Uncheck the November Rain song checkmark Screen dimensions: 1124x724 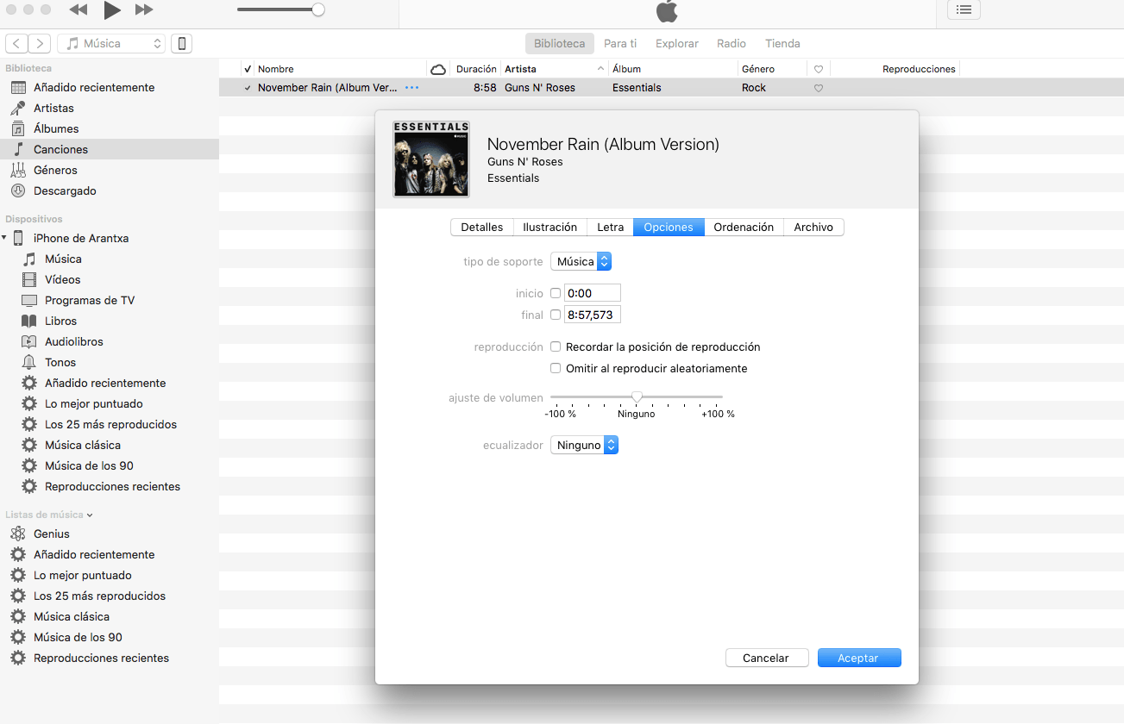click(x=248, y=88)
